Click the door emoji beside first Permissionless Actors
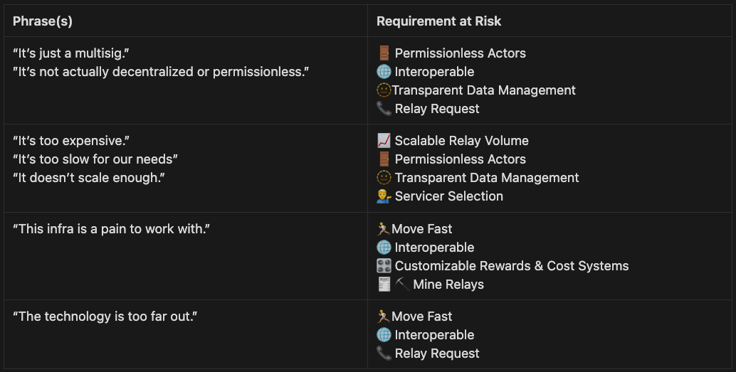This screenshot has width=736, height=372. [384, 53]
